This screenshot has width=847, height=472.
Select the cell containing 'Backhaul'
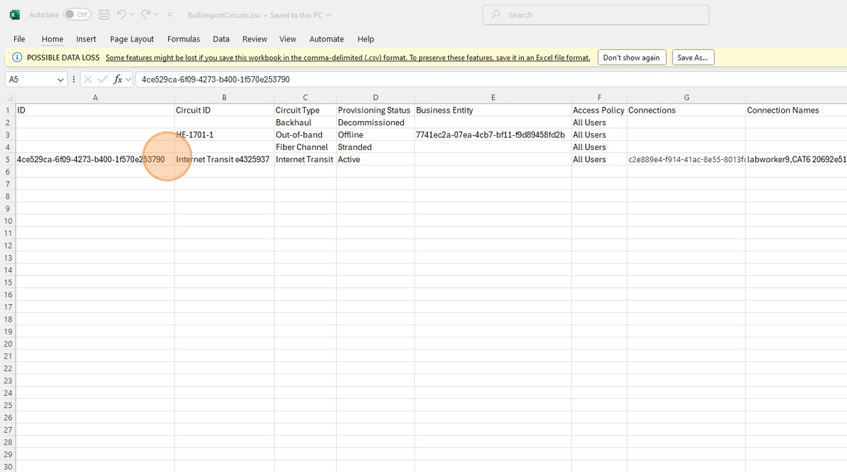tap(305, 123)
